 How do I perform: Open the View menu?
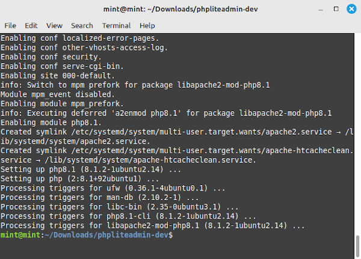pos(54,25)
